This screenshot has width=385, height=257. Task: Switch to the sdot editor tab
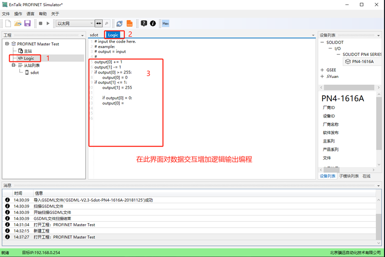pos(94,35)
